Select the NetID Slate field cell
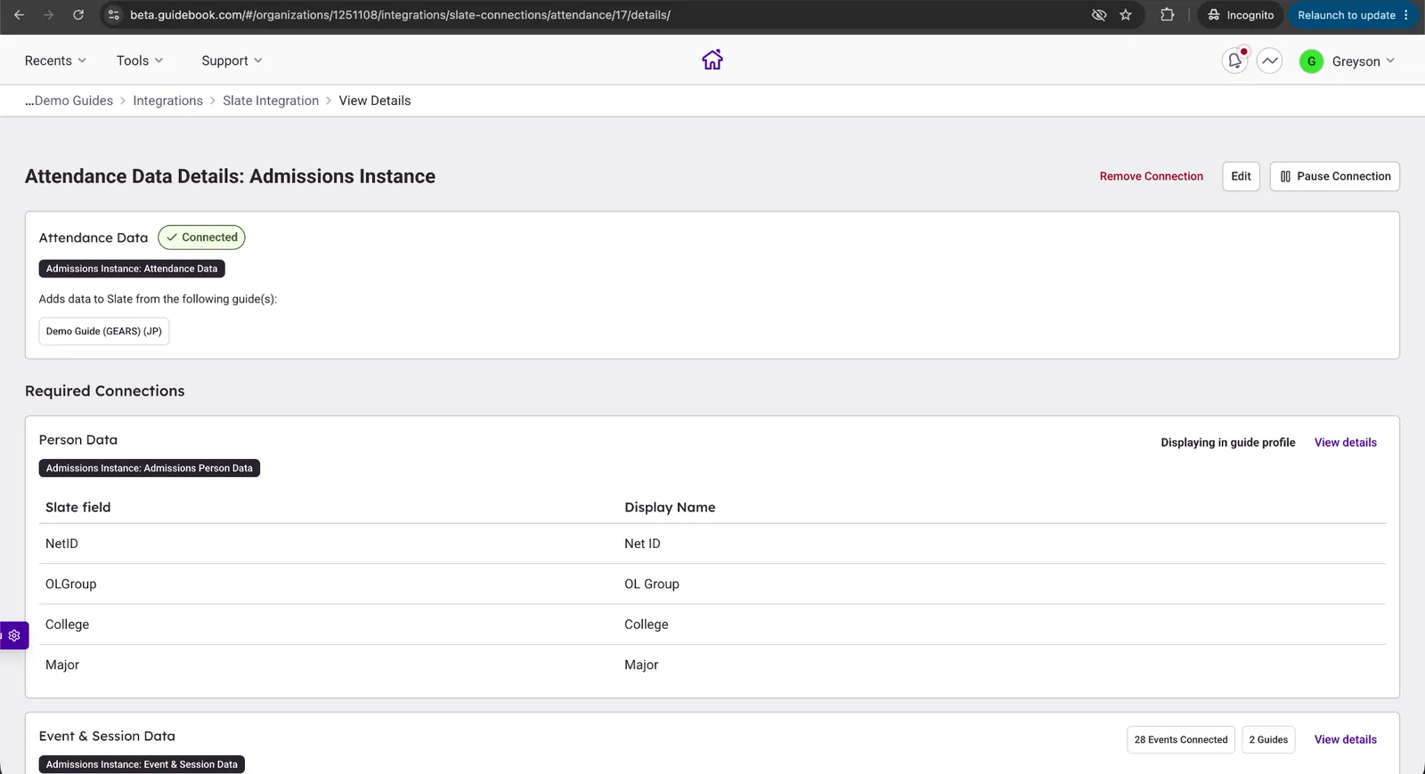 tap(61, 544)
